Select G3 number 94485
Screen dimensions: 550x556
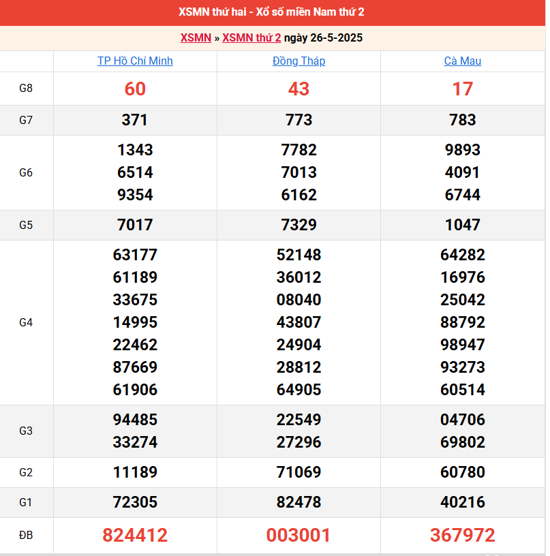135,420
